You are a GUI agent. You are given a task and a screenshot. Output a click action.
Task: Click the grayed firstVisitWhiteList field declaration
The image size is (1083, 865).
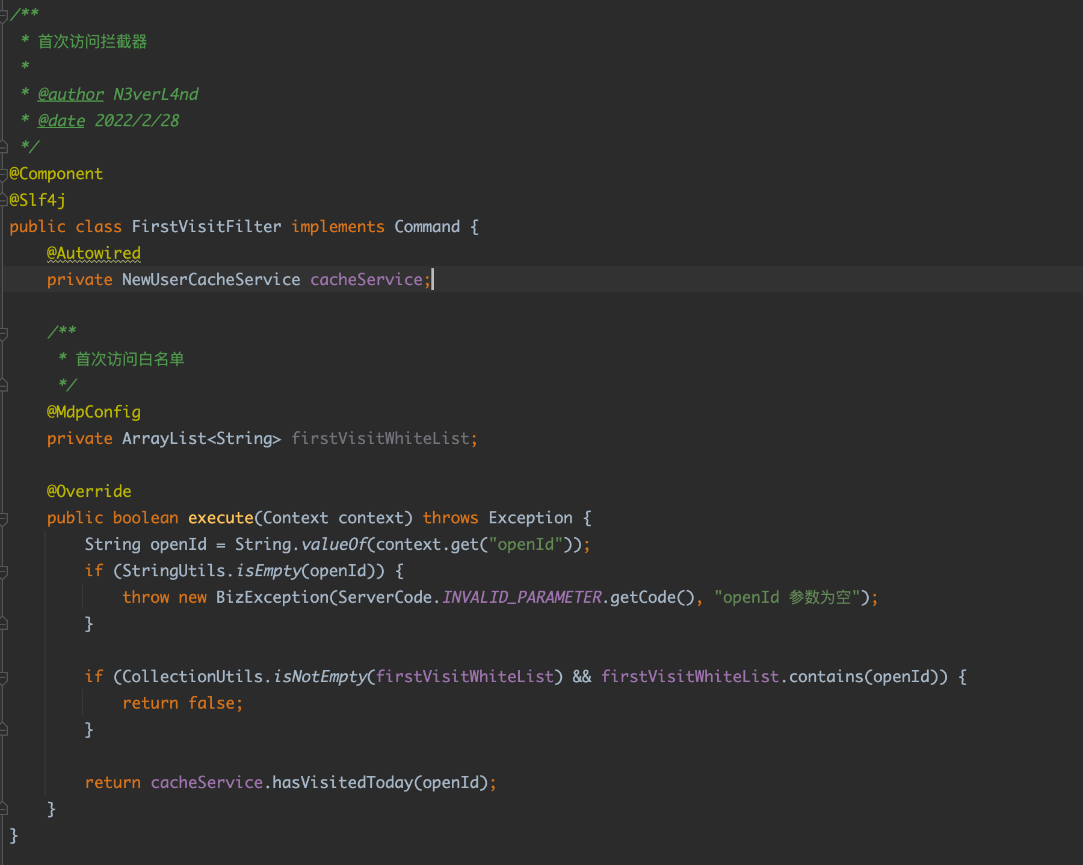pyautogui.click(x=380, y=439)
